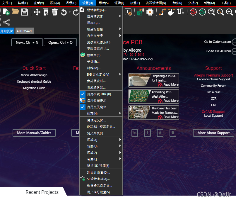Click the red Unrats All icon

193,12
